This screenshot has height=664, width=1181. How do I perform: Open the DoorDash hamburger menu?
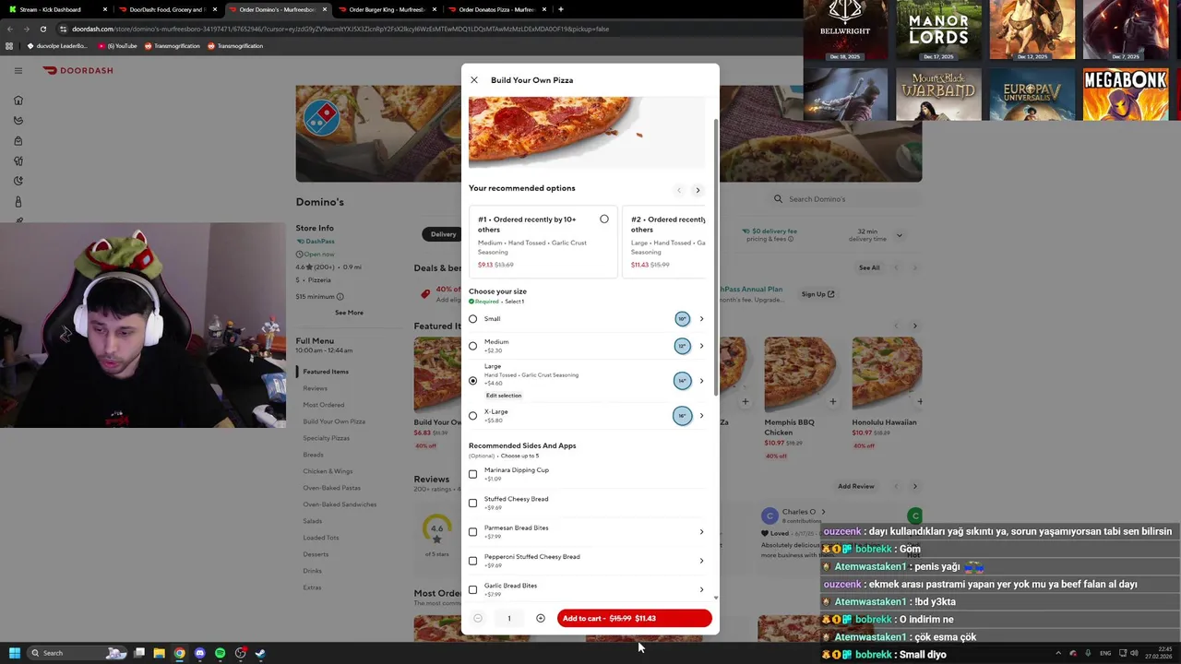[18, 70]
